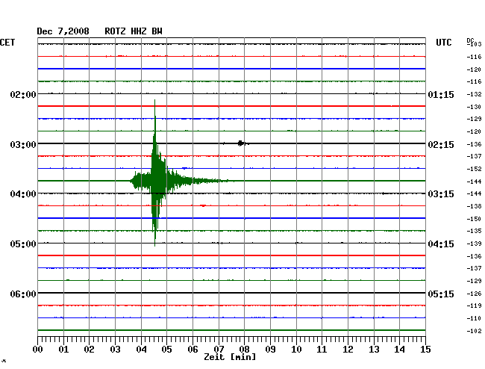Click minute tick label 08

point(244,349)
